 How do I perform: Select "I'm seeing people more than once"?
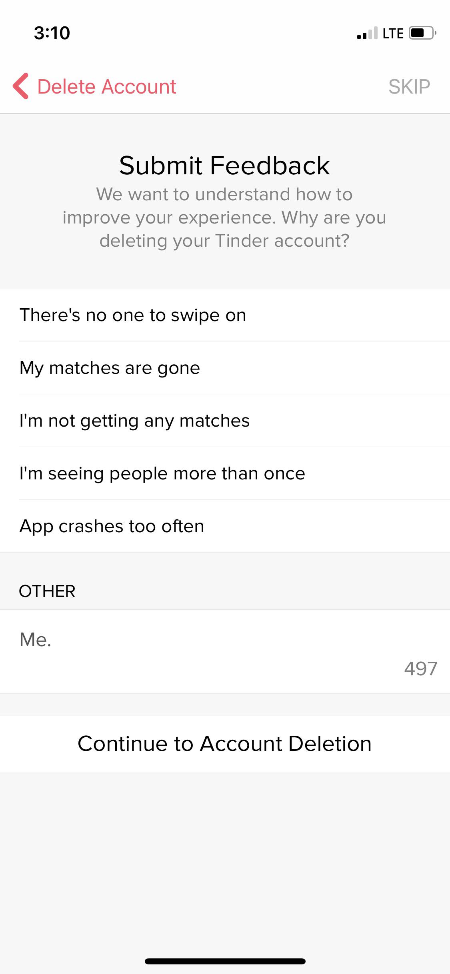pyautogui.click(x=162, y=473)
